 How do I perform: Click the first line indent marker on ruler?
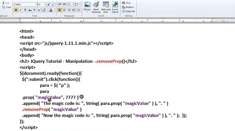tap(20, 19)
